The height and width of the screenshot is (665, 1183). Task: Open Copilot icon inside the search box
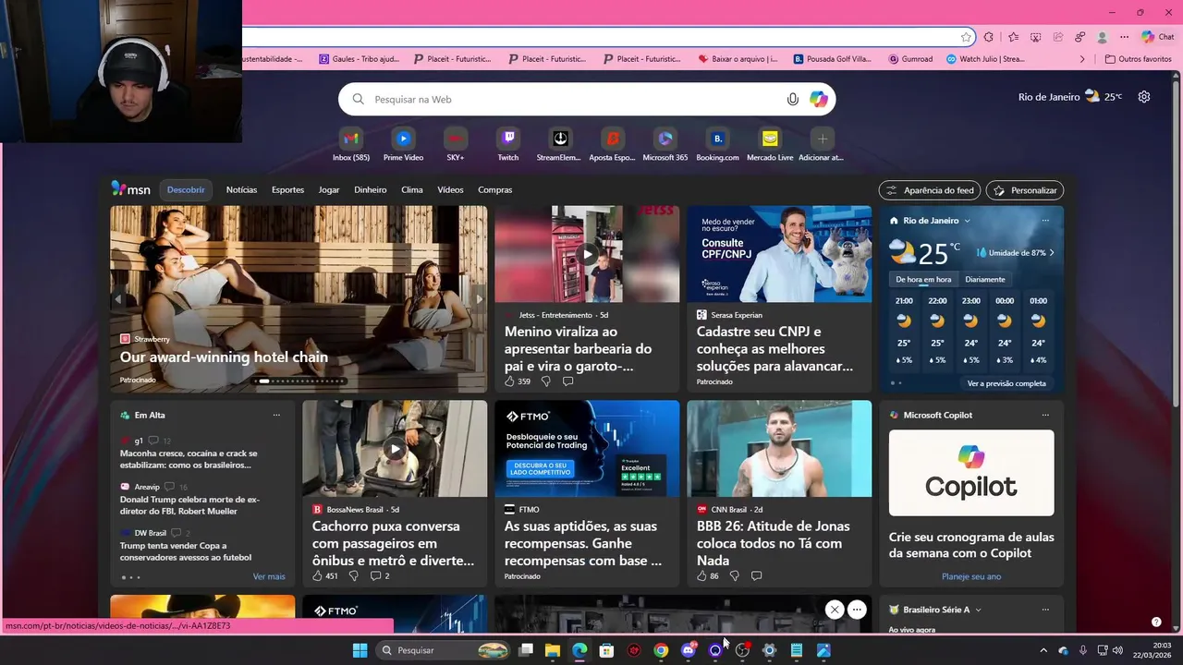(x=819, y=99)
